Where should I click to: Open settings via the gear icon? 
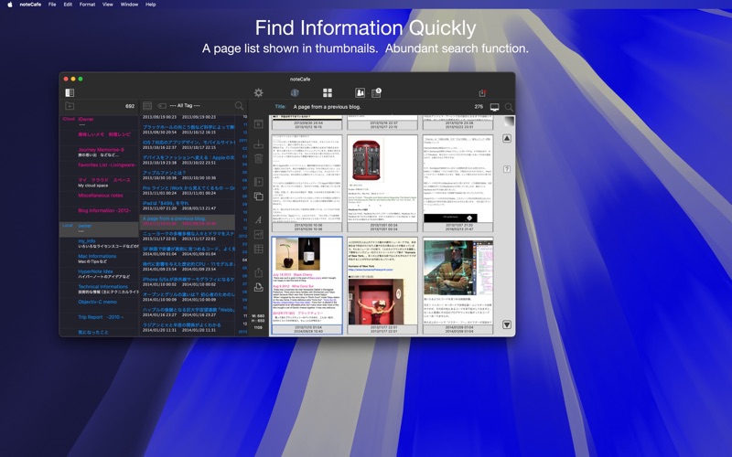point(258,93)
